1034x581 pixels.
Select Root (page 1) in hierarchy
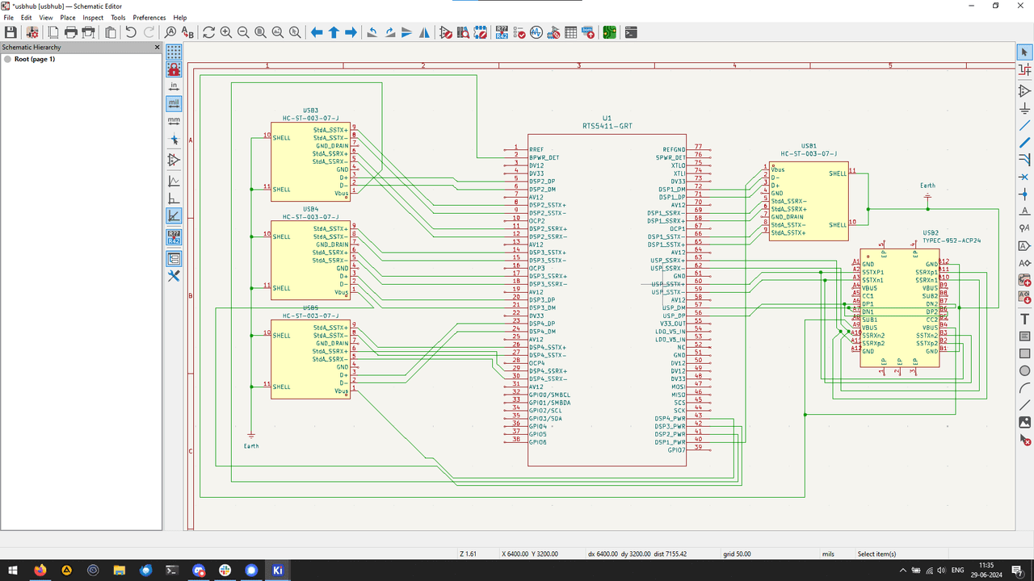click(x=35, y=59)
